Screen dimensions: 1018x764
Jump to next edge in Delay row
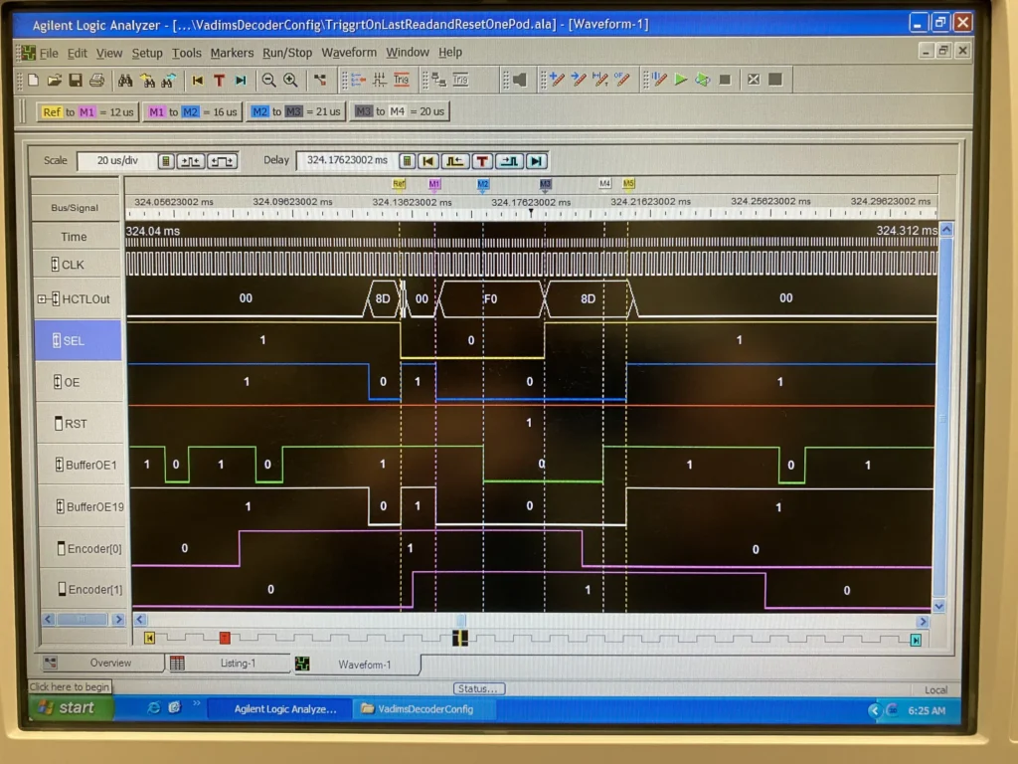click(x=510, y=161)
